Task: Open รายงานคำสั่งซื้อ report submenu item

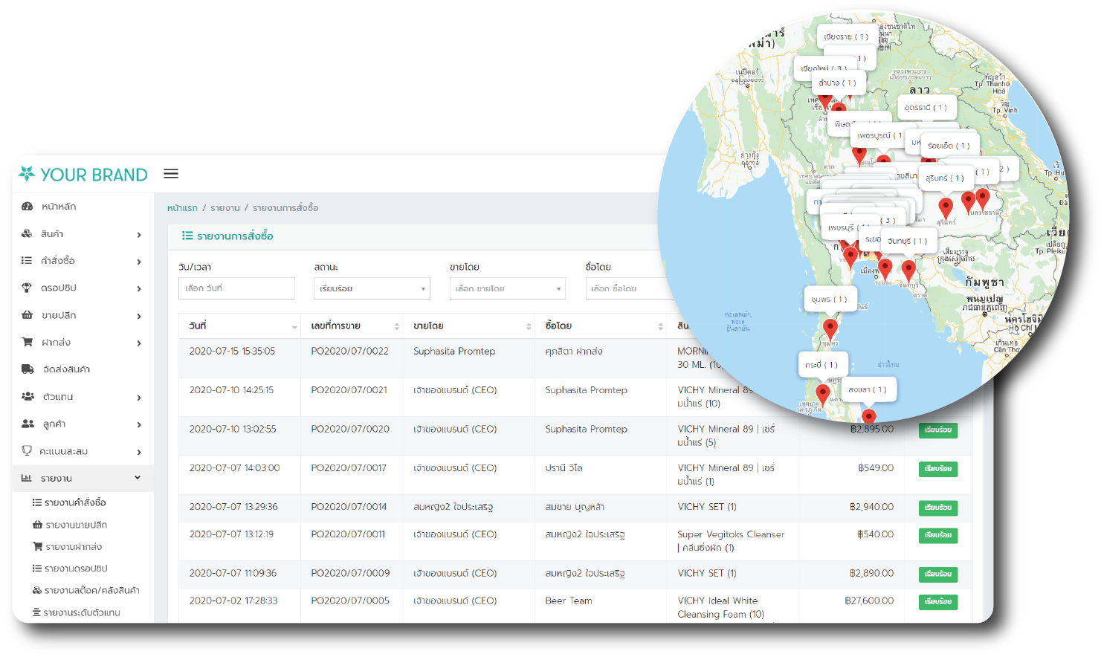Action: pos(69,503)
